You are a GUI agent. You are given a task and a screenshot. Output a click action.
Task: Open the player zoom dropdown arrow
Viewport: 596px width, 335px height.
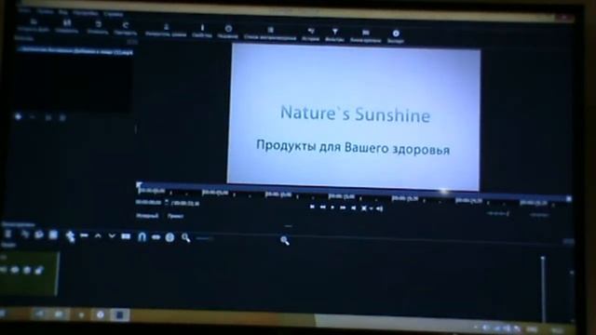(x=371, y=208)
